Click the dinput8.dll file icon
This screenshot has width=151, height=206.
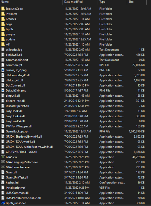pos(3,96)
